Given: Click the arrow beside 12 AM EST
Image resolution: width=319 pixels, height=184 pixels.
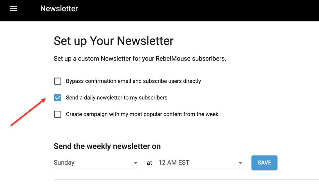Looking at the screenshot, I should click(x=240, y=163).
